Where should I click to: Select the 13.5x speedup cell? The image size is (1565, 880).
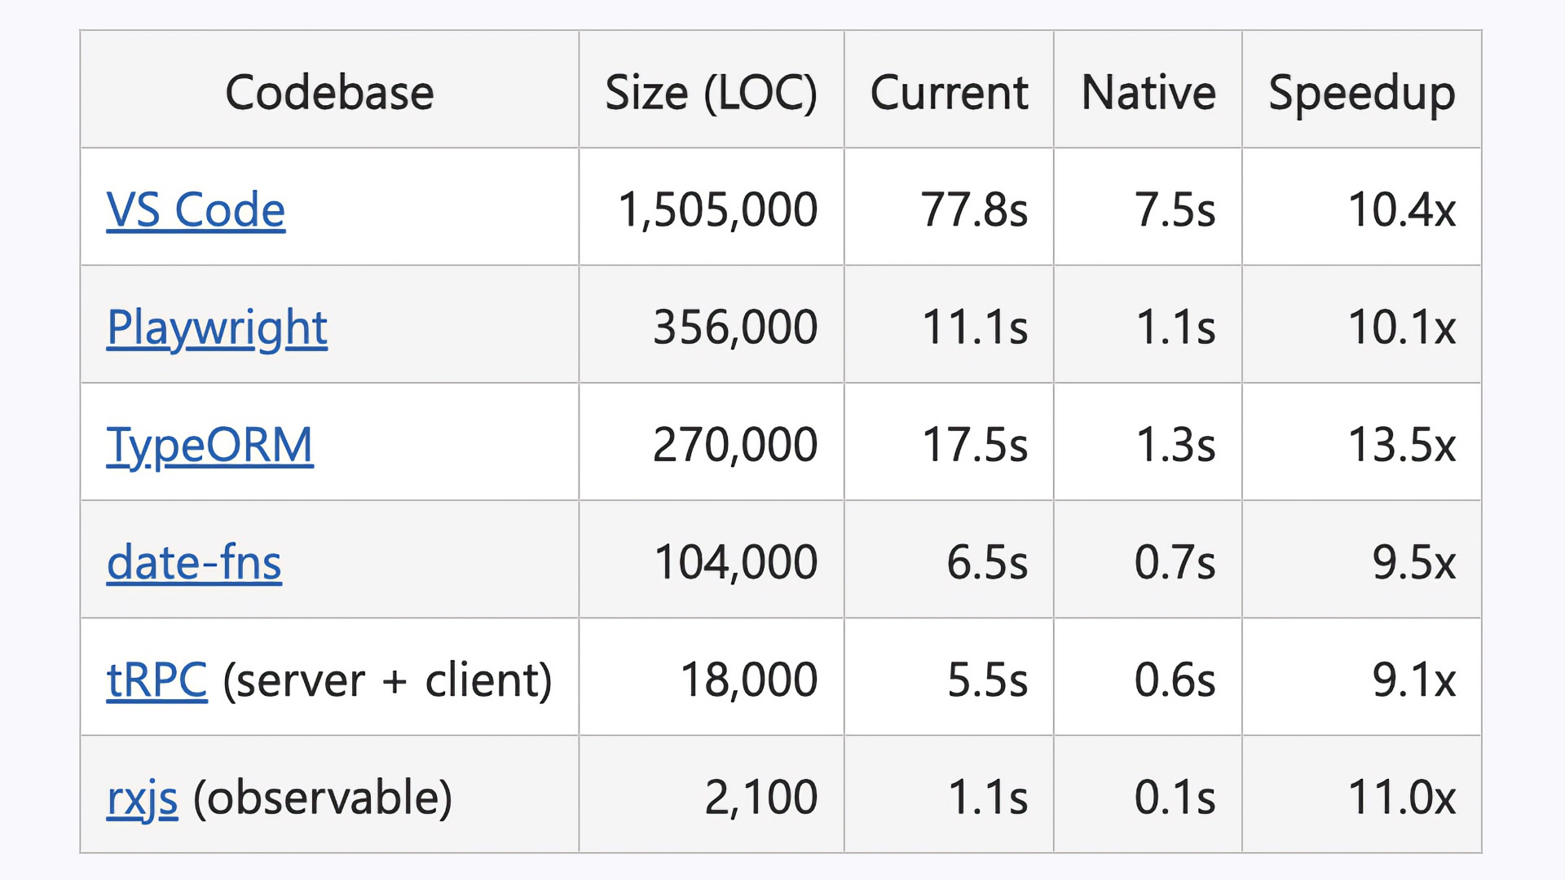coord(1361,442)
